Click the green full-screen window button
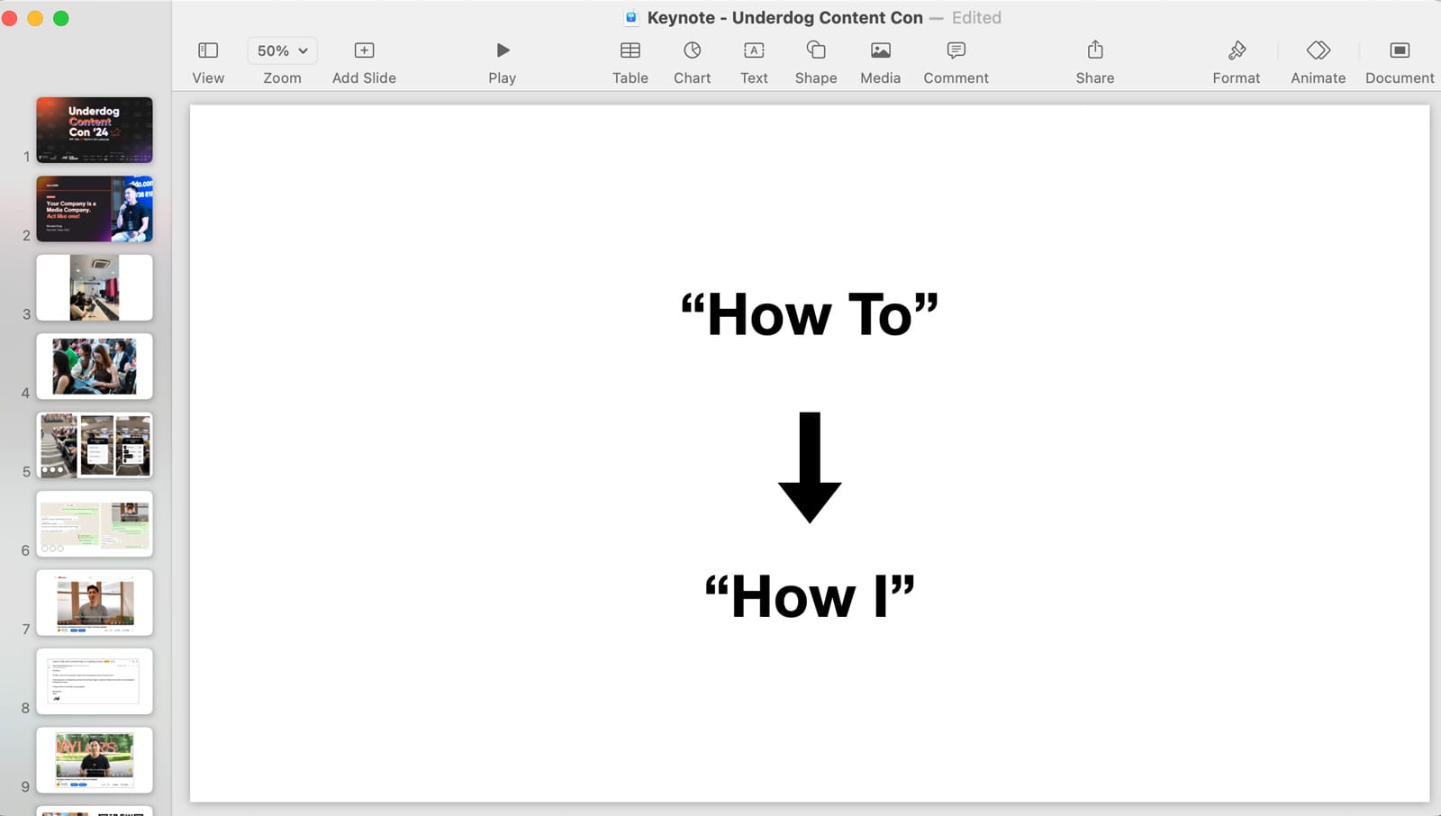1441x816 pixels. 61,18
